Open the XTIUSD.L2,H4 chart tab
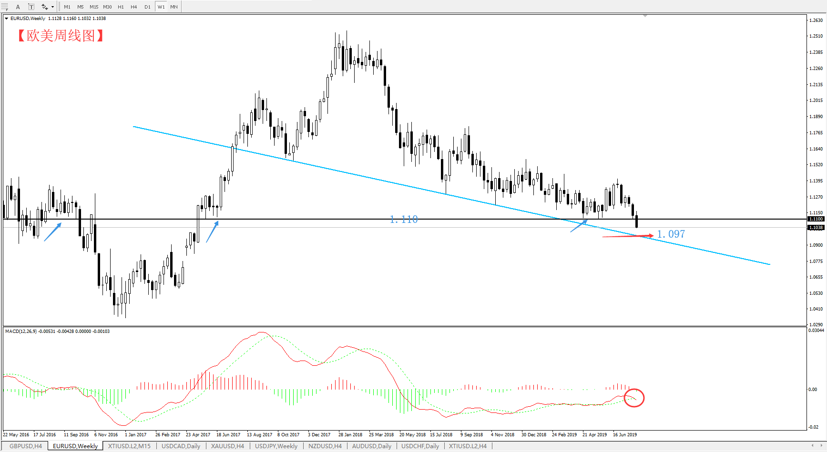This screenshot has width=827, height=452. point(468,446)
